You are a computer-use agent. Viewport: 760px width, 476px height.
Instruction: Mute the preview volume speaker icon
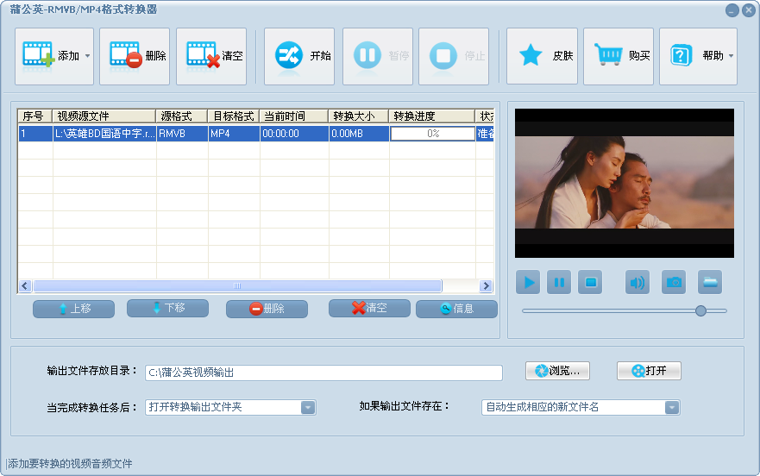[638, 282]
